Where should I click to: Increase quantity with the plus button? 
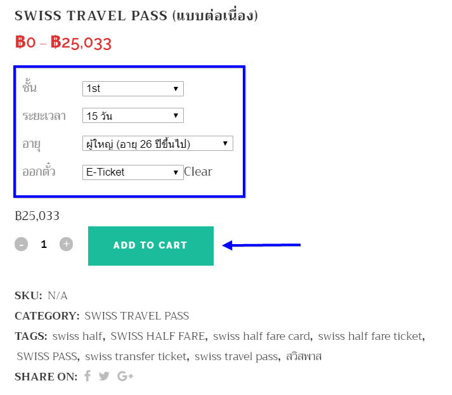pyautogui.click(x=67, y=244)
